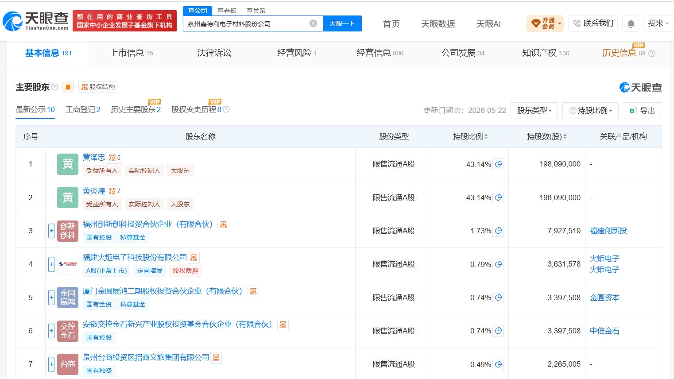Click help icon next to 主要股东
The height and width of the screenshot is (379, 674).
pyautogui.click(x=54, y=87)
